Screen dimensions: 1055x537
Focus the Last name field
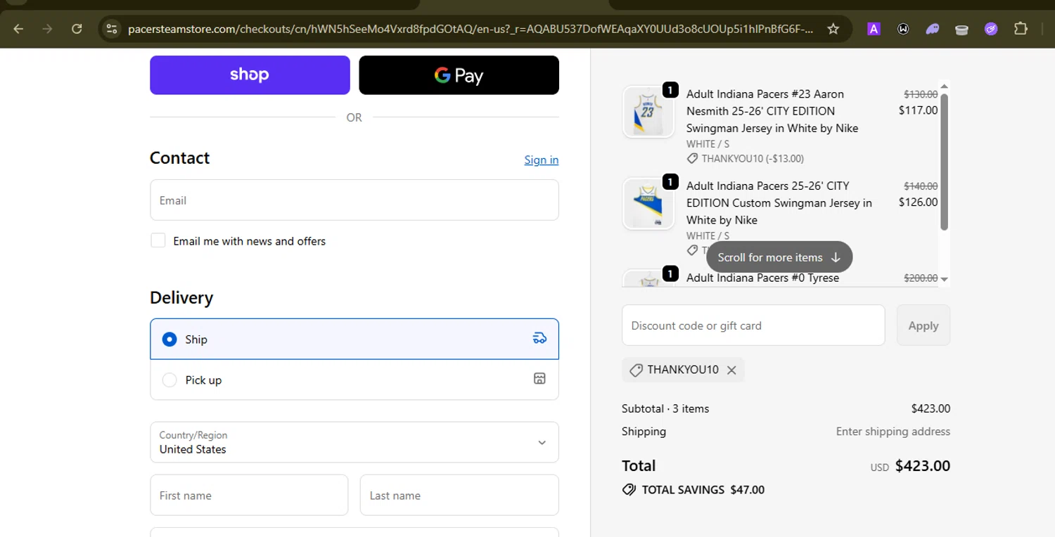459,495
